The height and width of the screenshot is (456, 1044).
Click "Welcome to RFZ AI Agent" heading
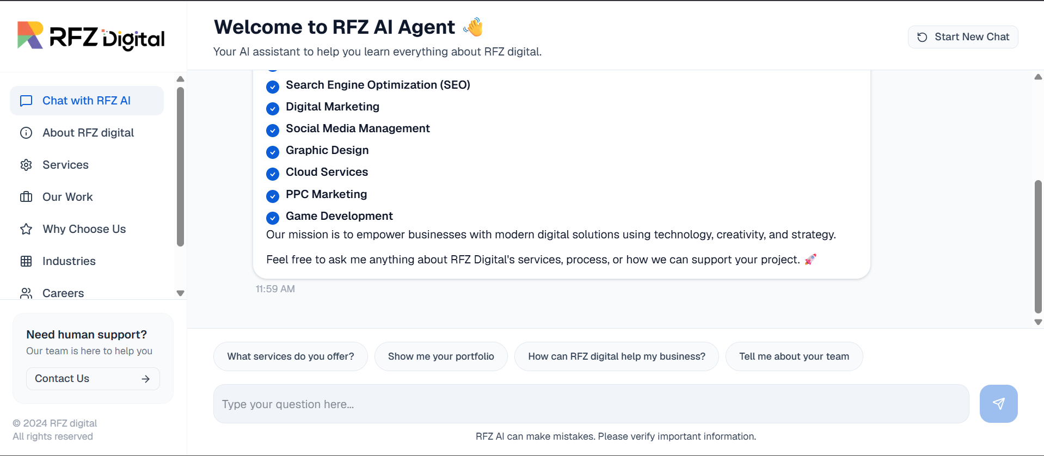(x=334, y=27)
